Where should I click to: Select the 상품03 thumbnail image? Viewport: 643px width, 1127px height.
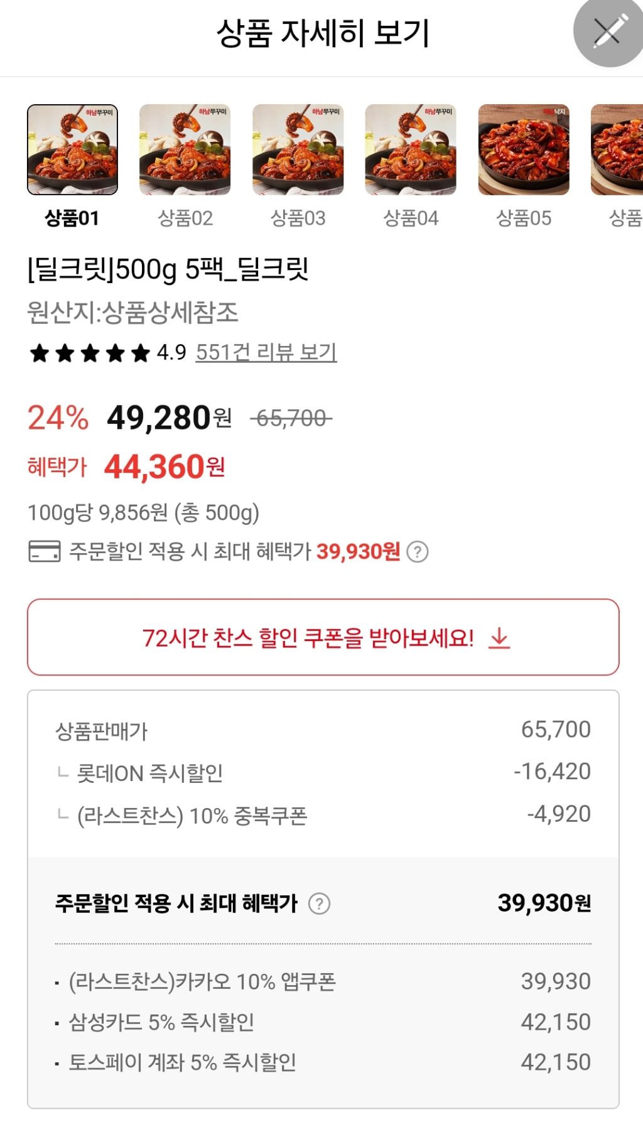298,150
